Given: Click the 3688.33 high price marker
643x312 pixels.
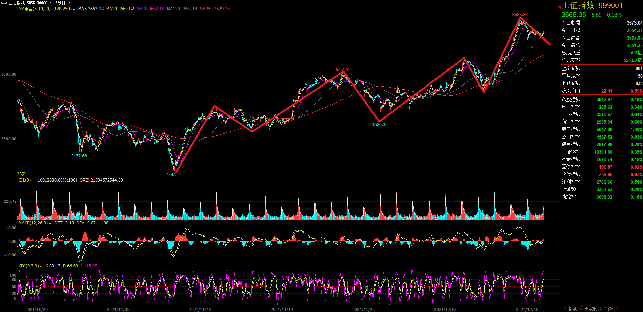Looking at the screenshot, I should (520, 15).
